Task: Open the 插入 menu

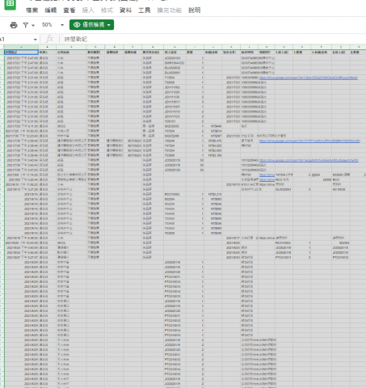Action: [88, 11]
